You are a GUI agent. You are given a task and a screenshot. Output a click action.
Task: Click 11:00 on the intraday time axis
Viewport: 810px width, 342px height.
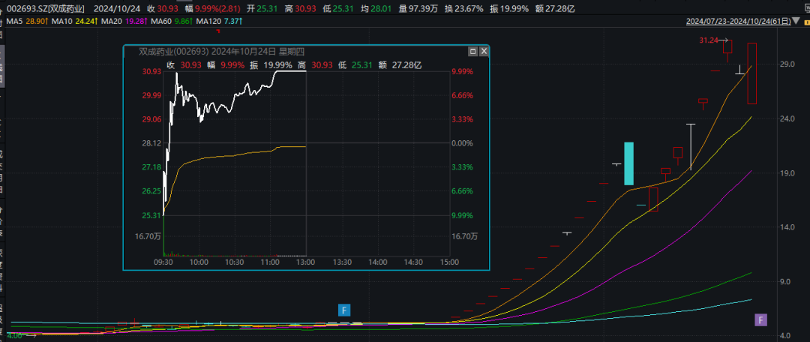point(269,262)
